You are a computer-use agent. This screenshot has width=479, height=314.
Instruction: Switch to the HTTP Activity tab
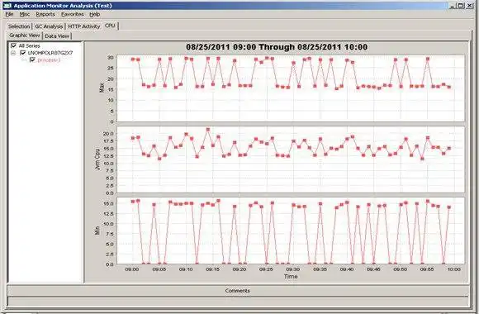84,26
